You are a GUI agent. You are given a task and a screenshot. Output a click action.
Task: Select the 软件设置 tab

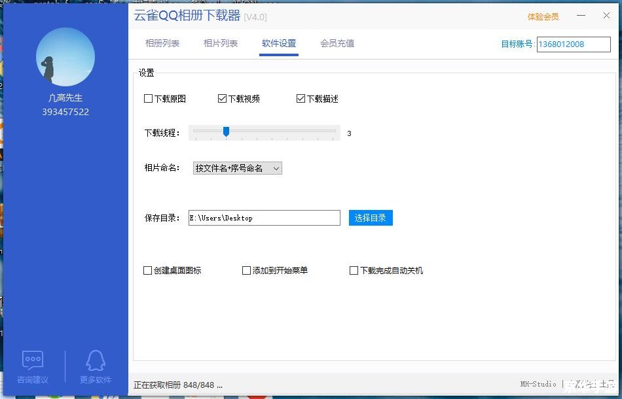pos(279,44)
